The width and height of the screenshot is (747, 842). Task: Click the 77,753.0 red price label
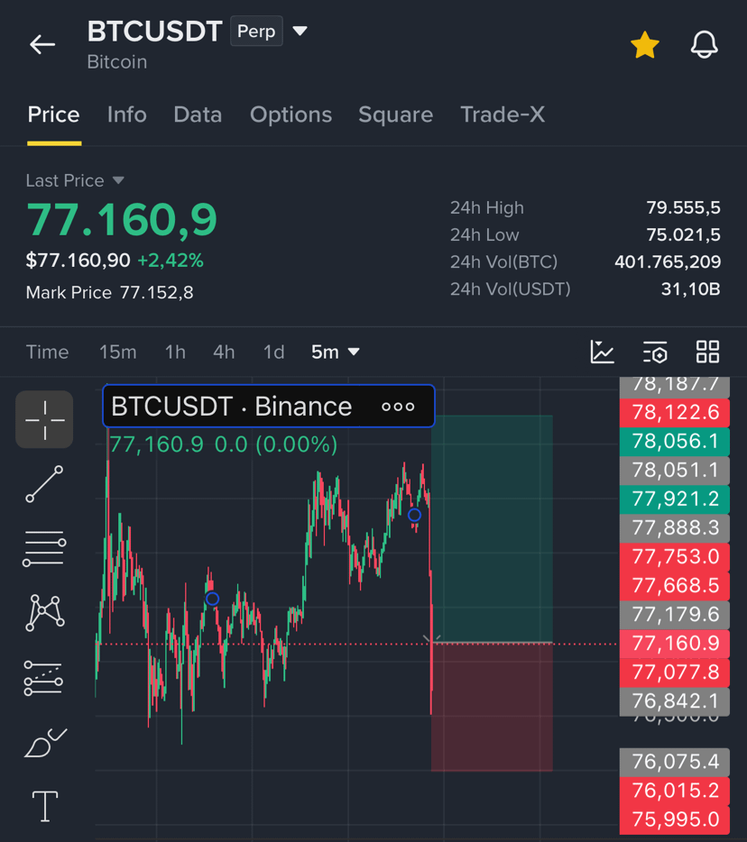click(675, 557)
